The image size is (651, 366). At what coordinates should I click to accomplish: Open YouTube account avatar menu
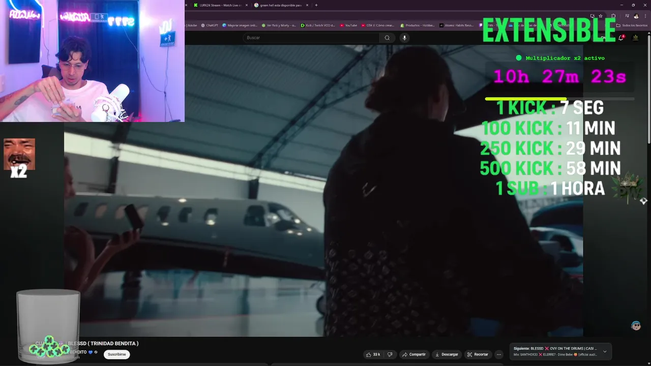635,38
